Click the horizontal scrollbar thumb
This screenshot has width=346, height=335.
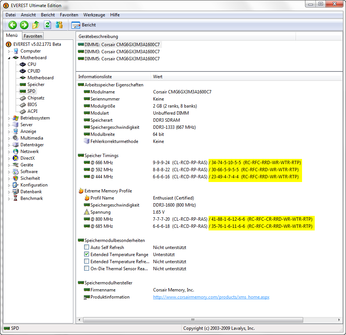click(193, 320)
